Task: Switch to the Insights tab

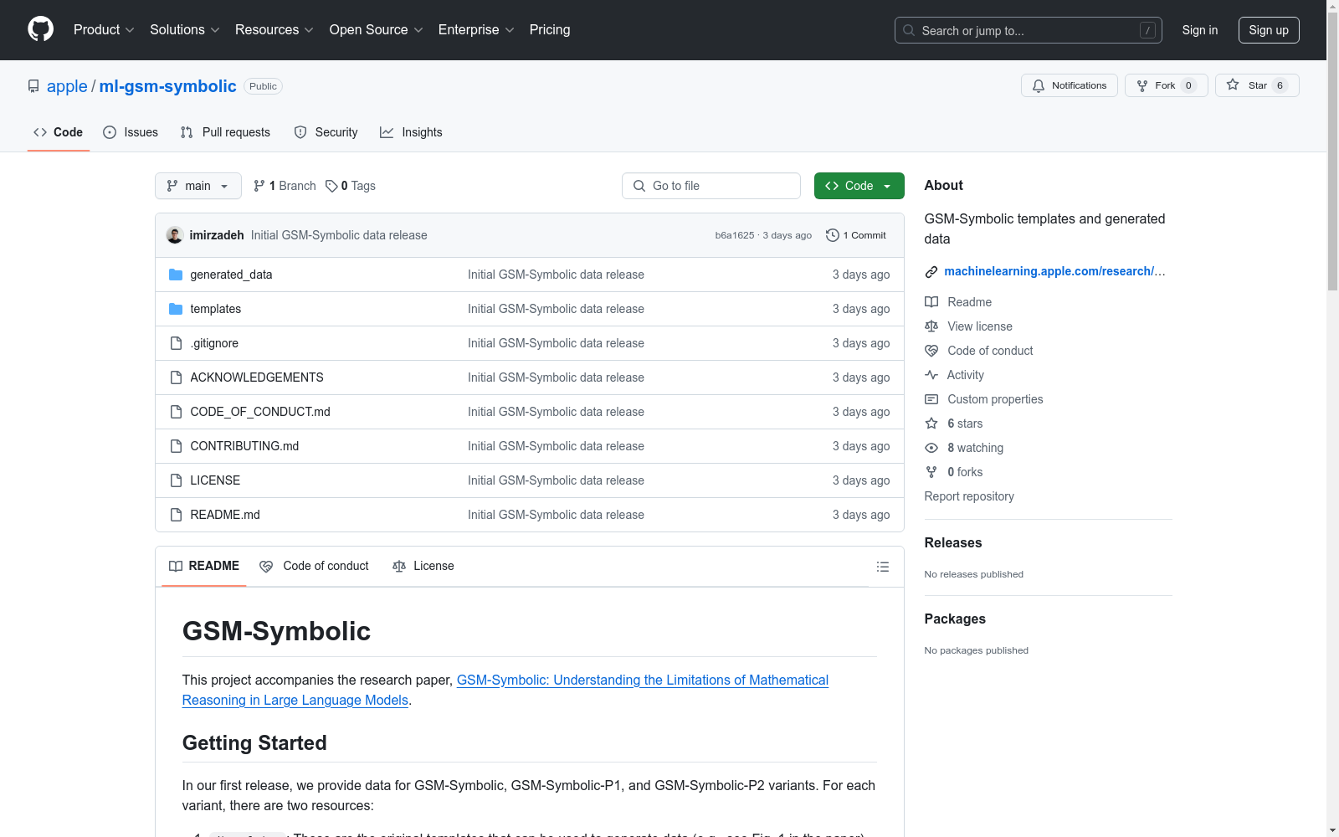Action: pyautogui.click(x=411, y=132)
